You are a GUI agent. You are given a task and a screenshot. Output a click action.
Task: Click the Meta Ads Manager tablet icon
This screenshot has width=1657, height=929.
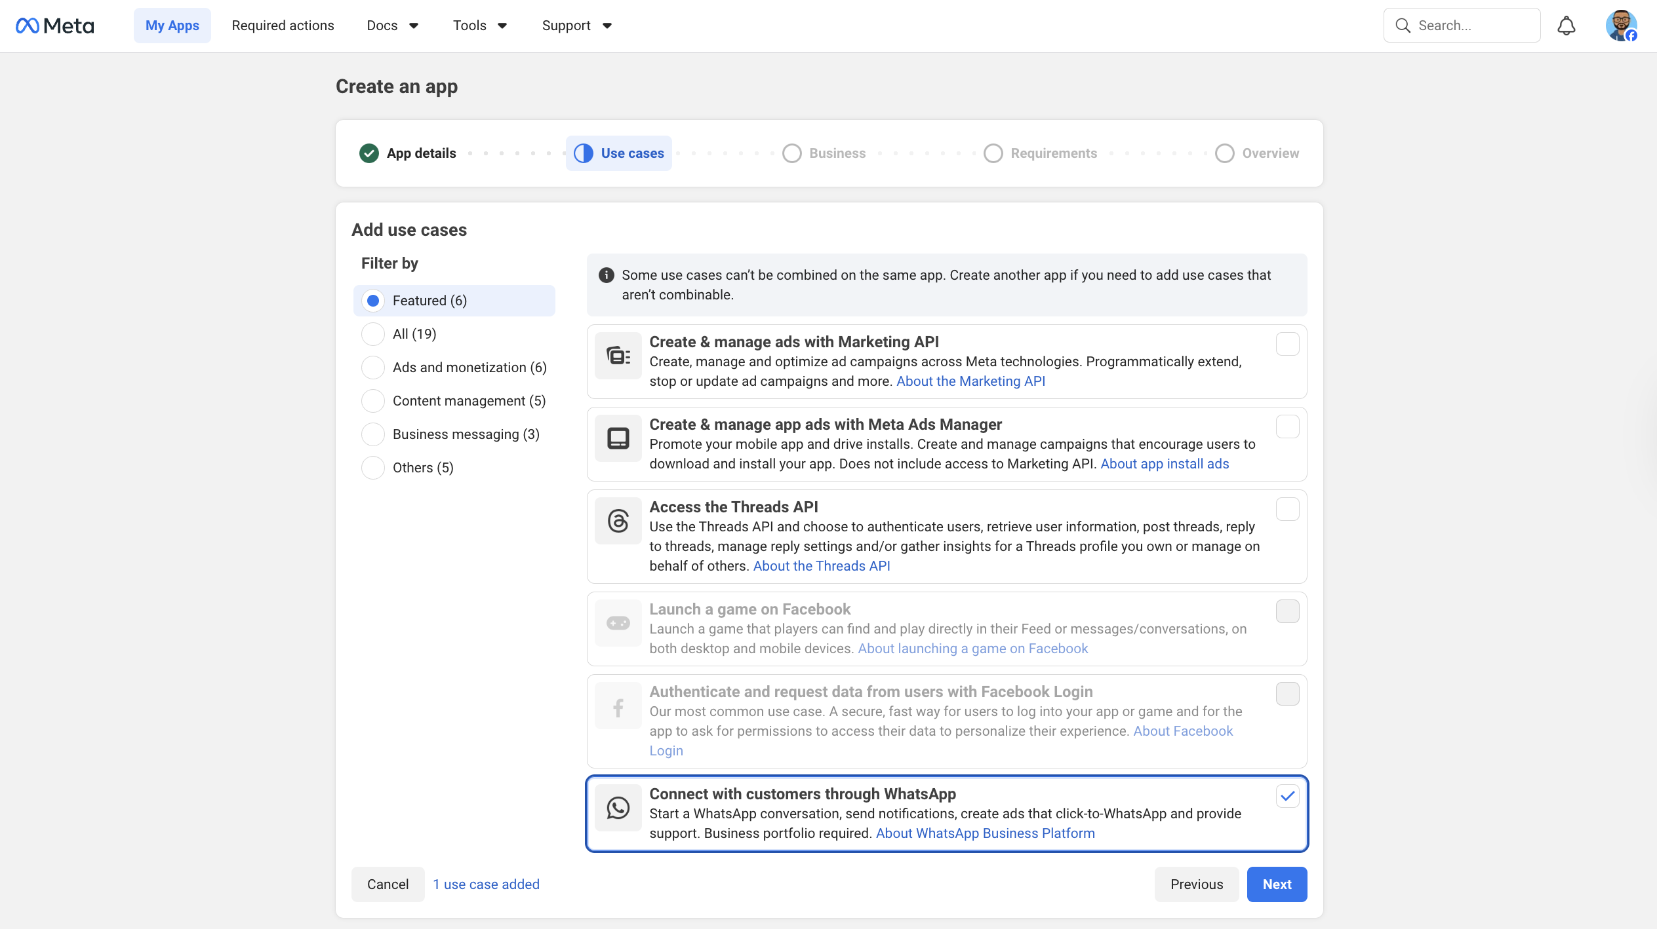point(618,438)
